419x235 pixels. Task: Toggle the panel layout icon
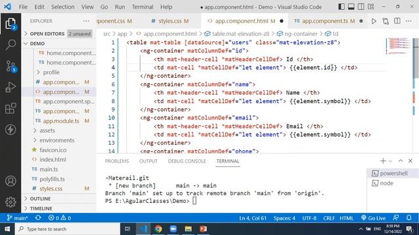351,7
